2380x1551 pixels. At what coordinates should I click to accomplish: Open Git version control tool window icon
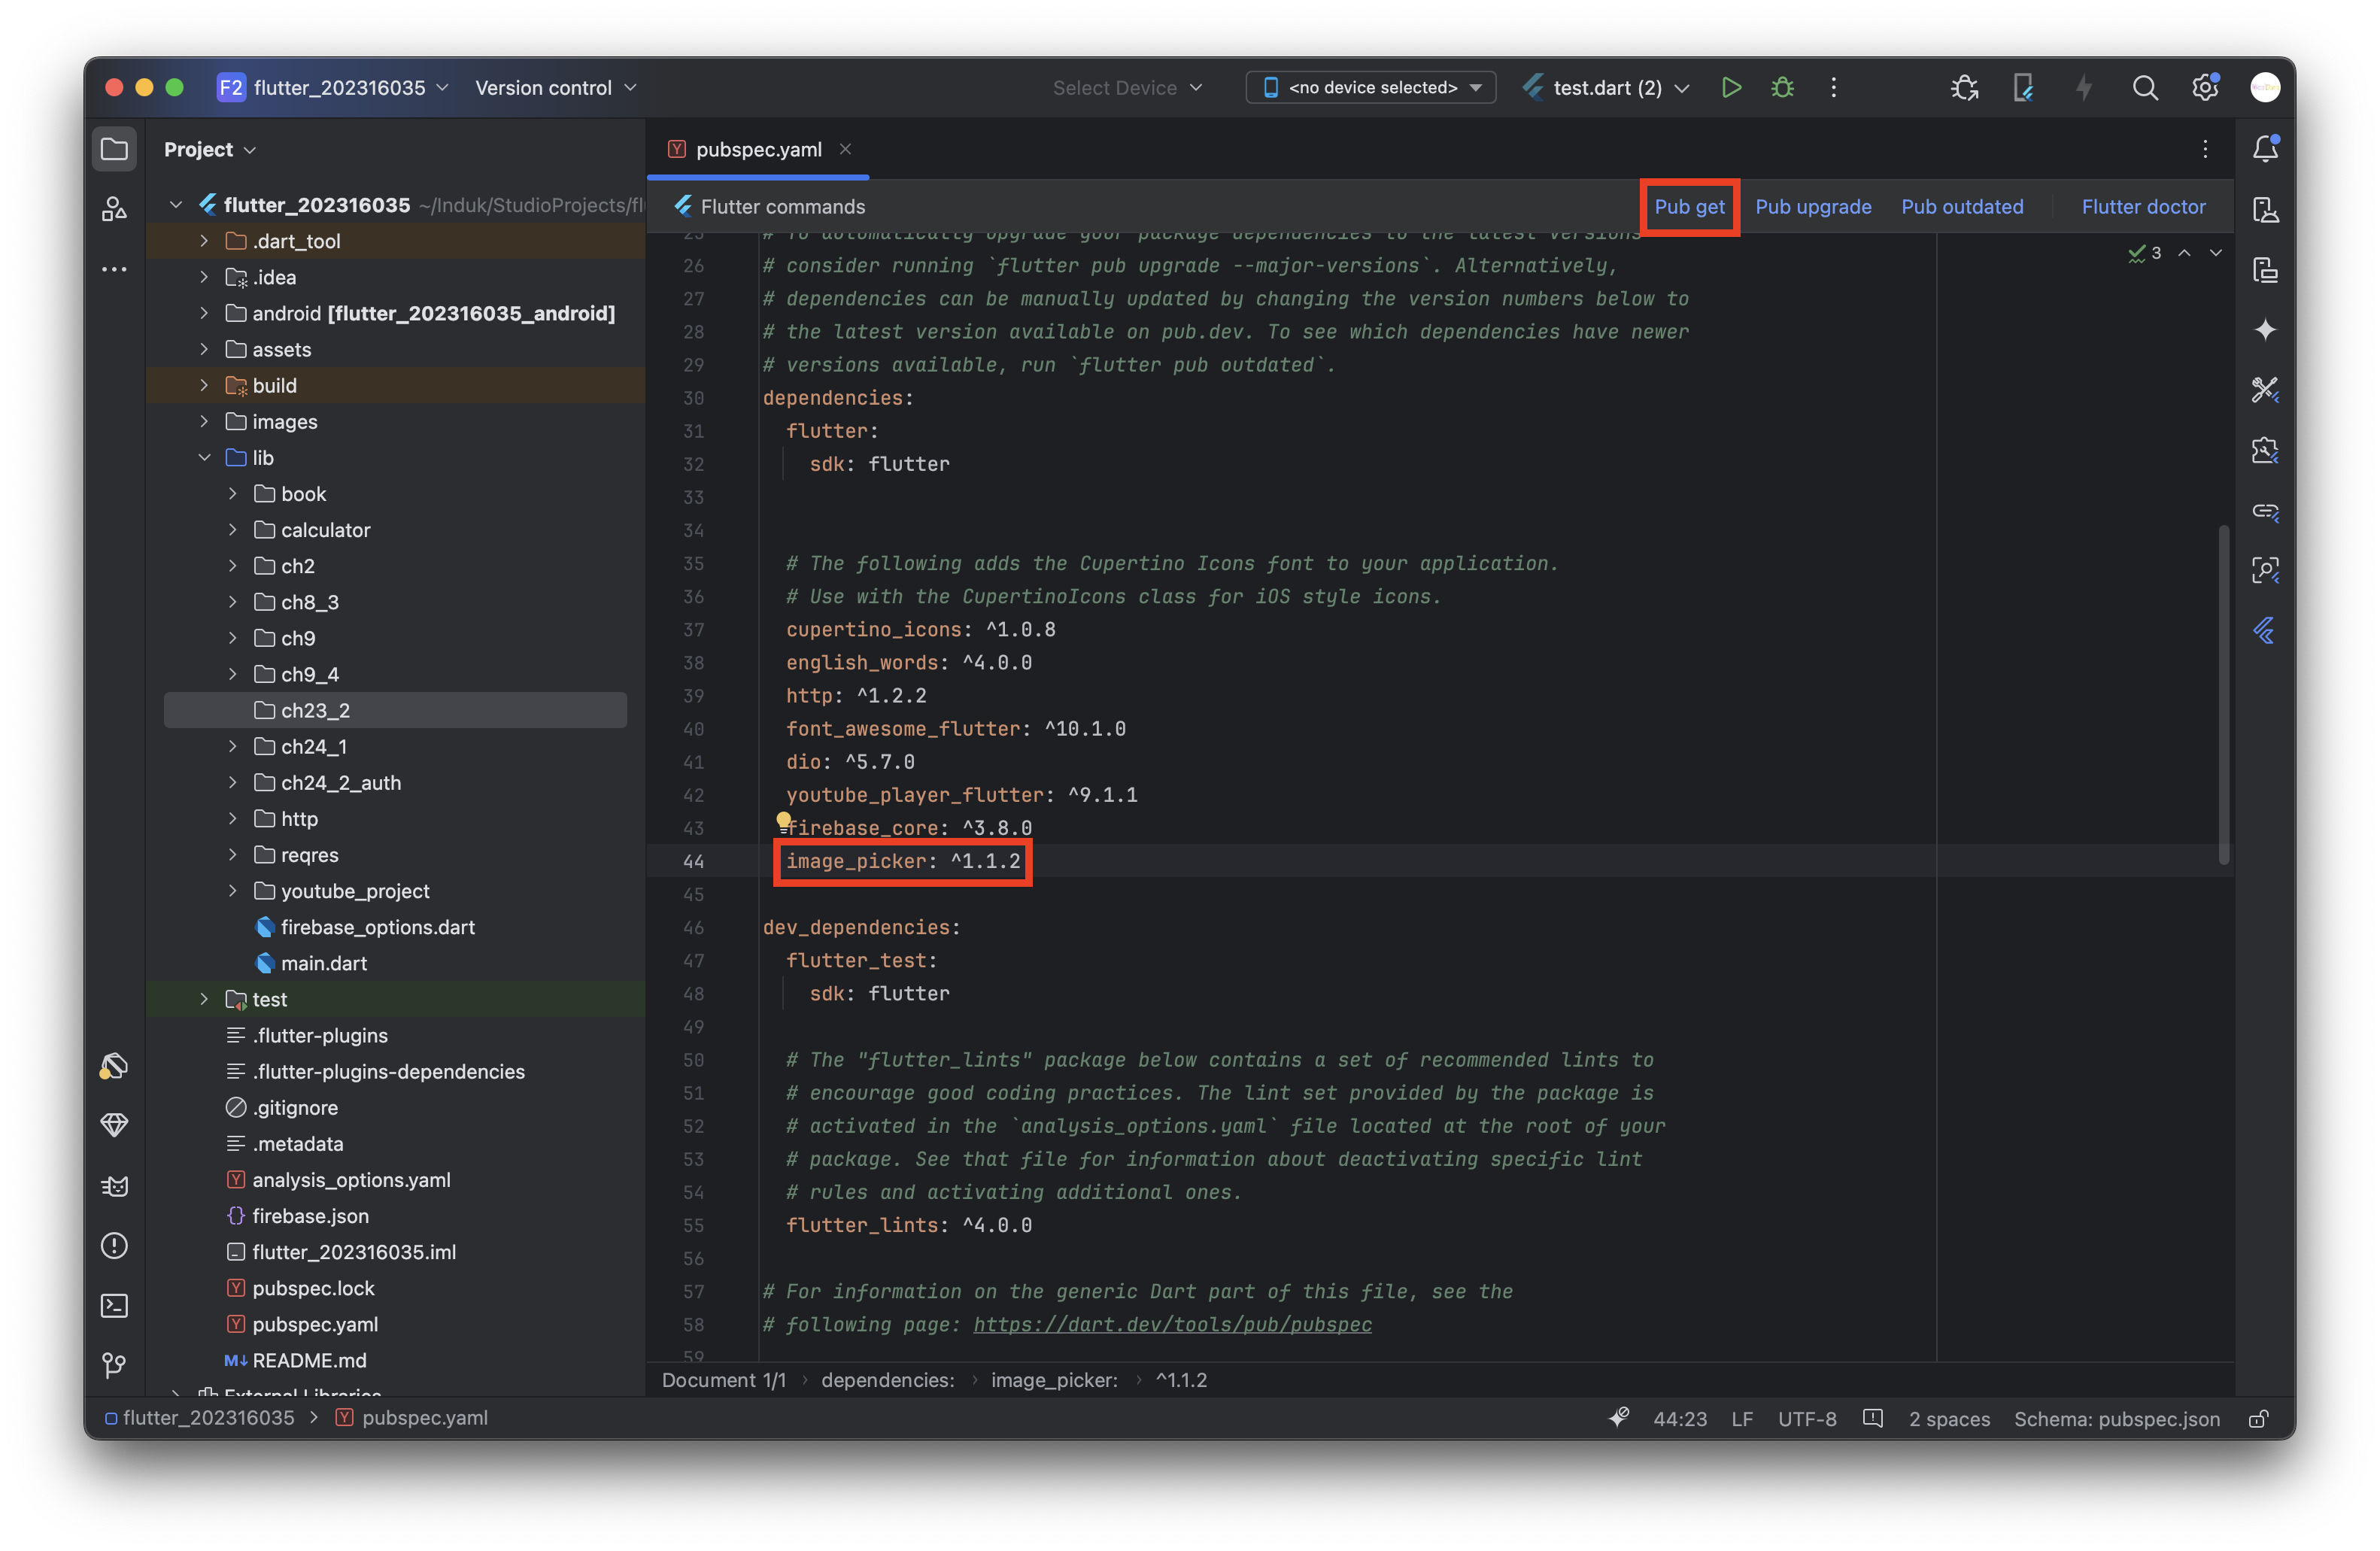(114, 1365)
